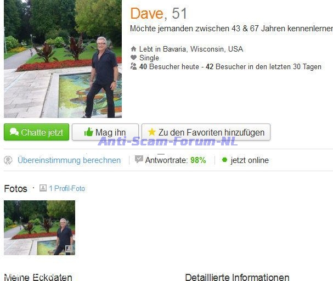
Task: Click the thumbs-up icon in Mag ihn
Action: 88,132
